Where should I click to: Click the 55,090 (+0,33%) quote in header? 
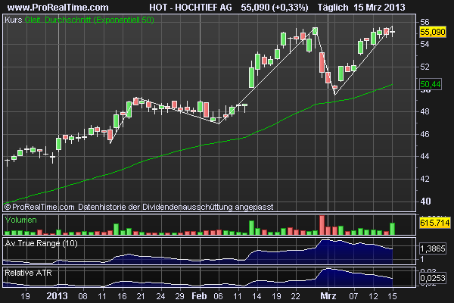pyautogui.click(x=275, y=8)
